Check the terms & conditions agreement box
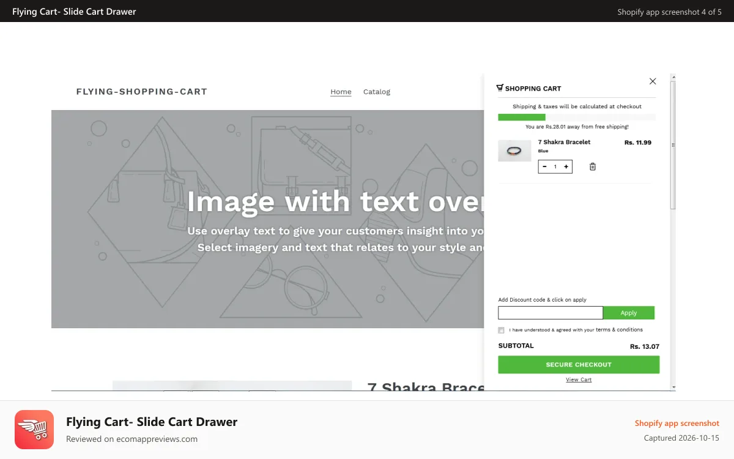The image size is (734, 459). [x=502, y=330]
